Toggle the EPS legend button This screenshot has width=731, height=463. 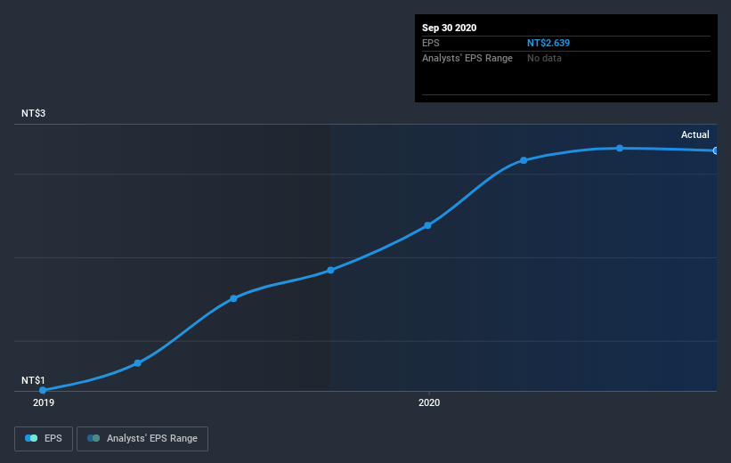44,439
